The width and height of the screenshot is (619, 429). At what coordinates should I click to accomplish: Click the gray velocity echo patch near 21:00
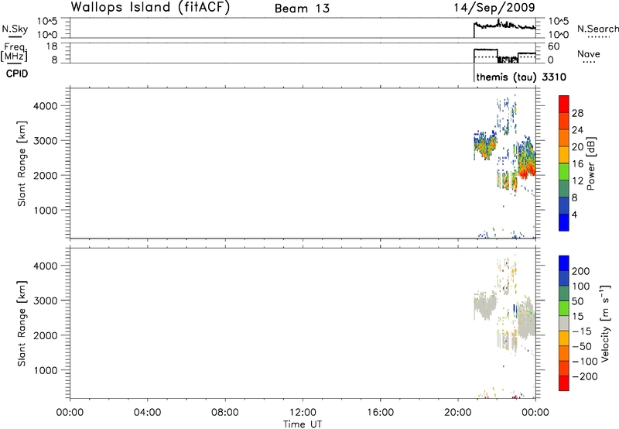tap(485, 305)
